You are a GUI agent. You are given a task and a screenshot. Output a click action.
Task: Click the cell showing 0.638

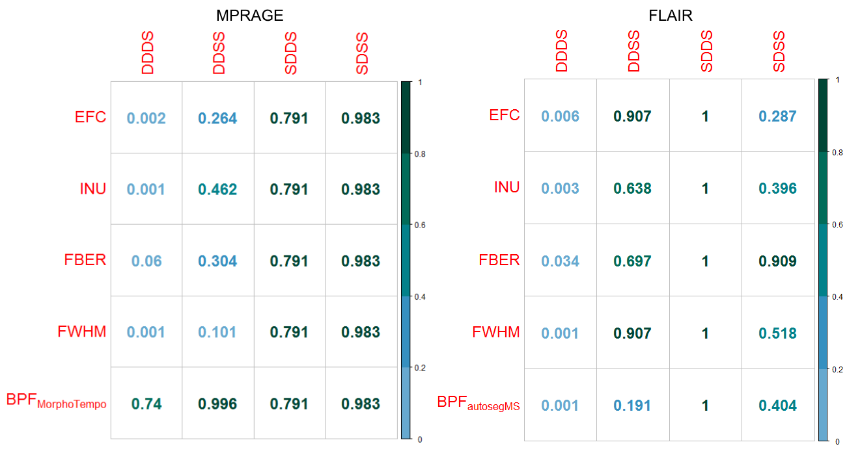632,188
